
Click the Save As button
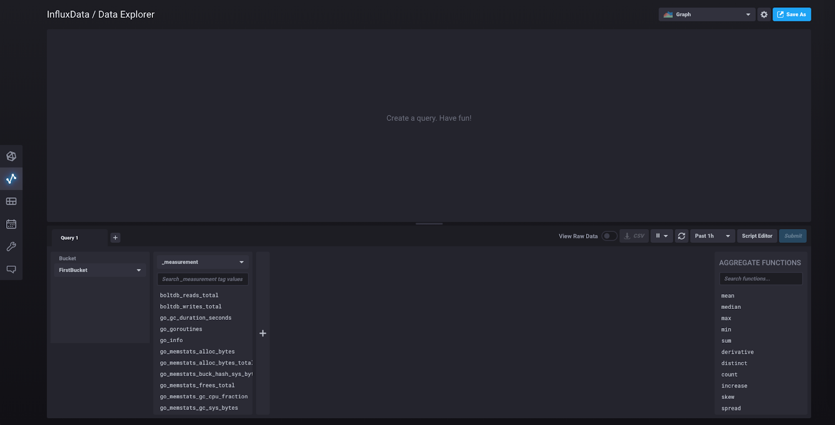792,15
